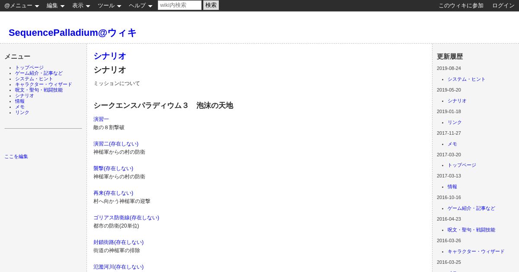Open リンク in the left menu
519x272 pixels.
[22, 113]
